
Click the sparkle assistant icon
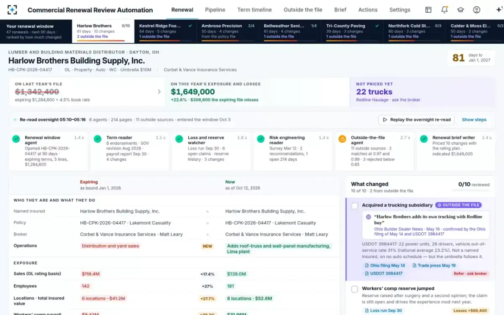click(x=499, y=10)
